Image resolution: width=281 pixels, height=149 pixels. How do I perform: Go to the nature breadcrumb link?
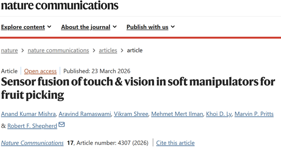9,50
